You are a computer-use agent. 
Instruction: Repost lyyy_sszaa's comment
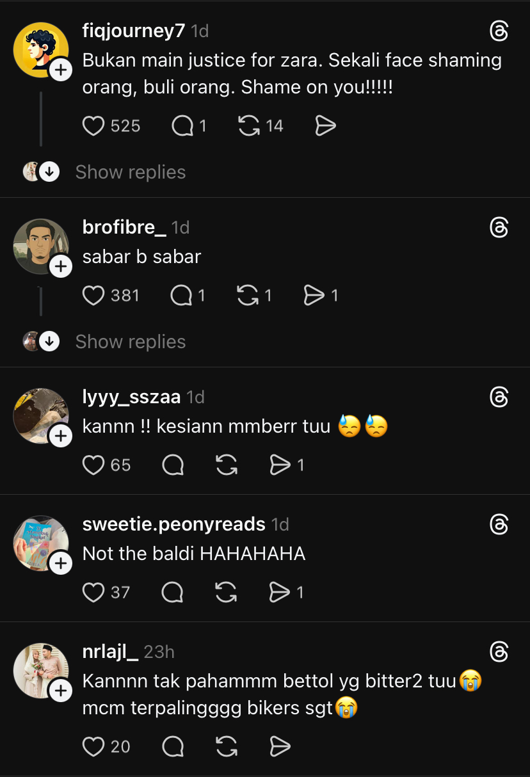[227, 465]
